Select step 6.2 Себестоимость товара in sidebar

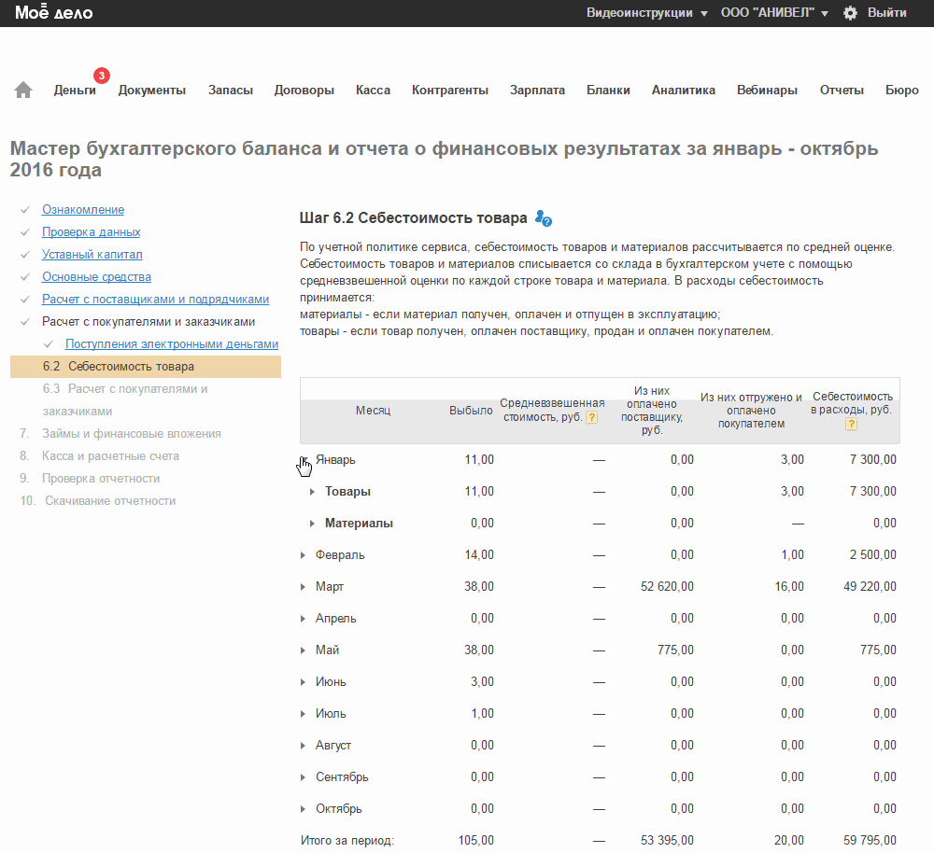click(131, 367)
